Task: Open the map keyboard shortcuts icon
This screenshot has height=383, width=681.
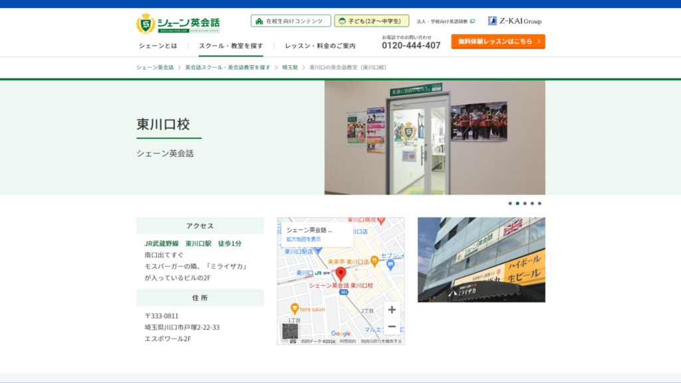Action: pos(293,341)
